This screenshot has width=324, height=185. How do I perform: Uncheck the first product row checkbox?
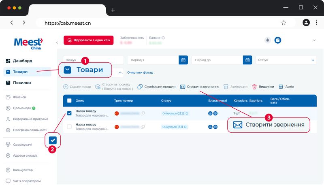(x=69, y=113)
